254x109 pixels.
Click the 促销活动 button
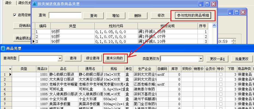point(22,25)
